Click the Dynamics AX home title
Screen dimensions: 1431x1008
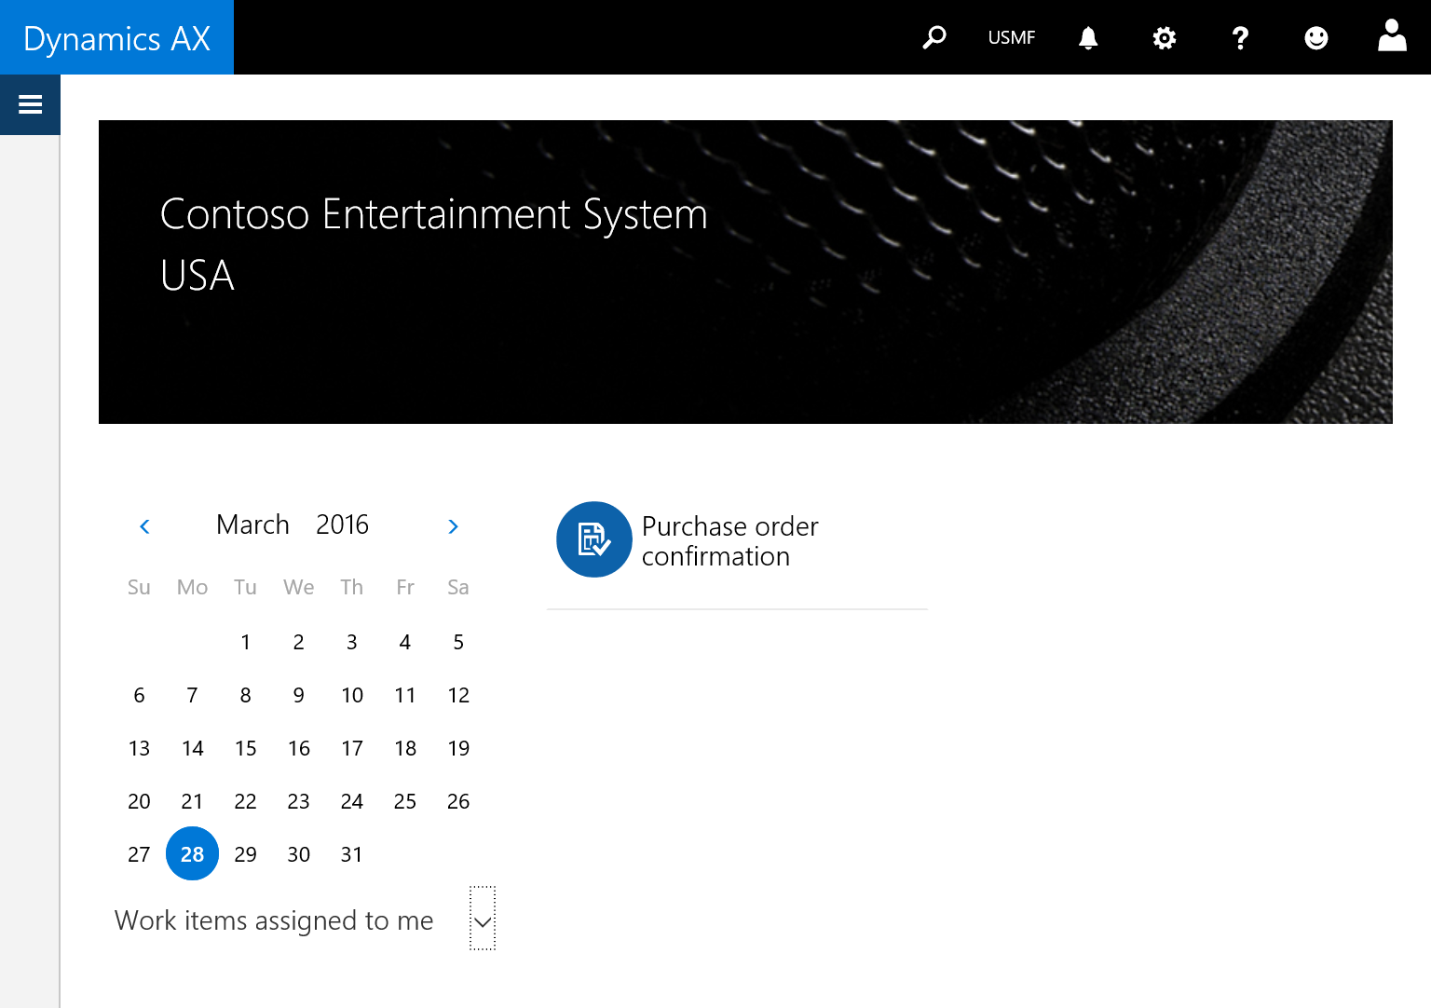click(116, 38)
